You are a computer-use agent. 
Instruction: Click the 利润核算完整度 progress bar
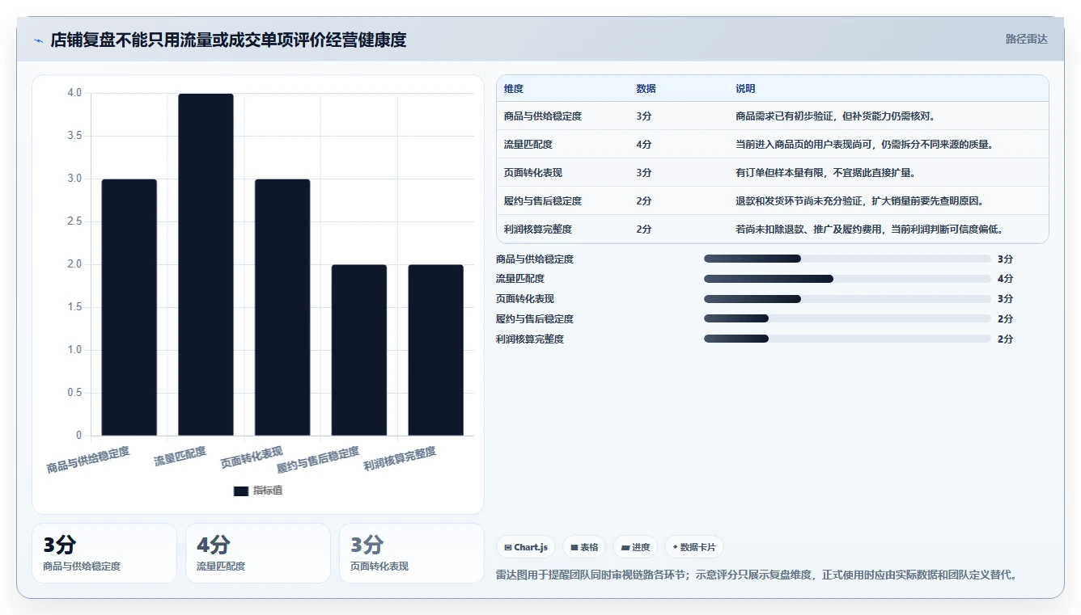847,339
